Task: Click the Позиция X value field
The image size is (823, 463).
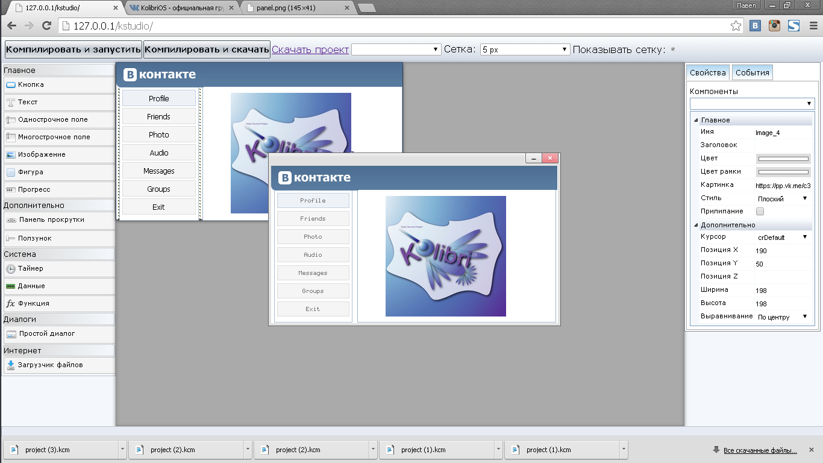Action: click(782, 250)
